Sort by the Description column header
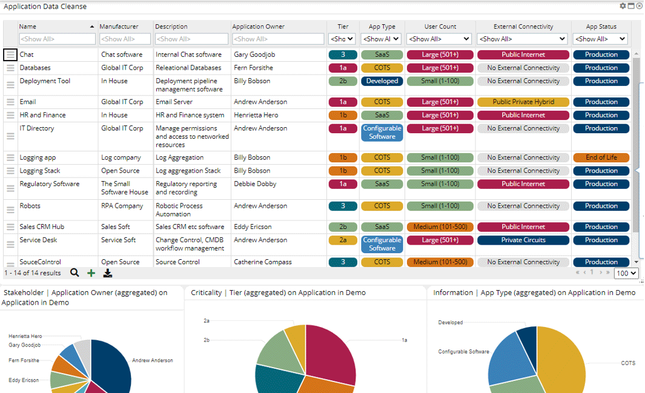The width and height of the screenshot is (645, 393). pos(171,26)
